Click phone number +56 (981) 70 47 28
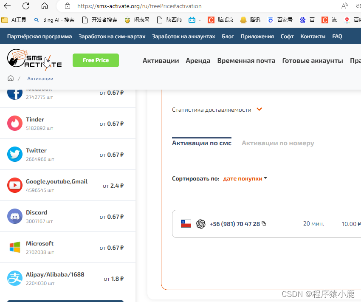Viewport: 361px width, 302px height. click(x=235, y=224)
